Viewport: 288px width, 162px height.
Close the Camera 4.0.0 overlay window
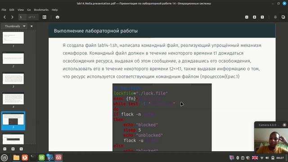coord(284,125)
